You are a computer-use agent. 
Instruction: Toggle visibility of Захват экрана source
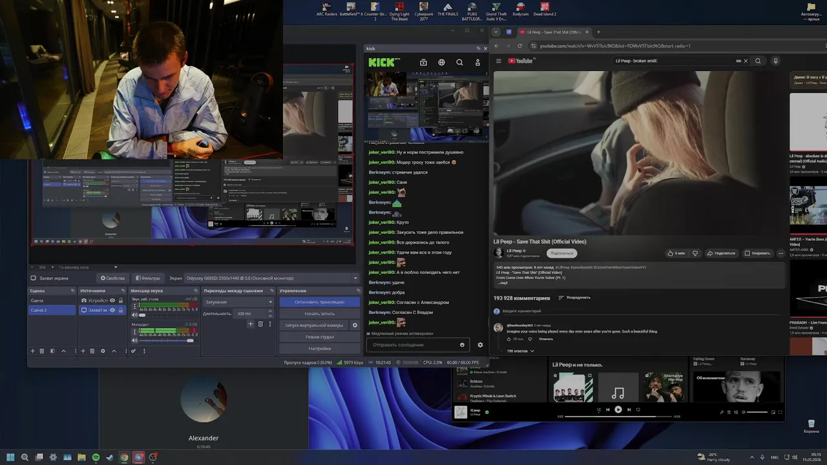[112, 310]
